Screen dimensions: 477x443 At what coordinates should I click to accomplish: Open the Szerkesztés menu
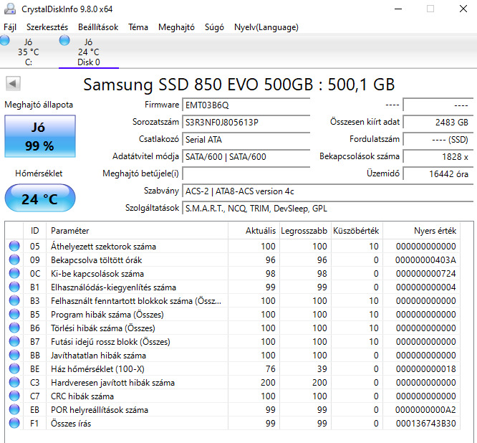47,27
